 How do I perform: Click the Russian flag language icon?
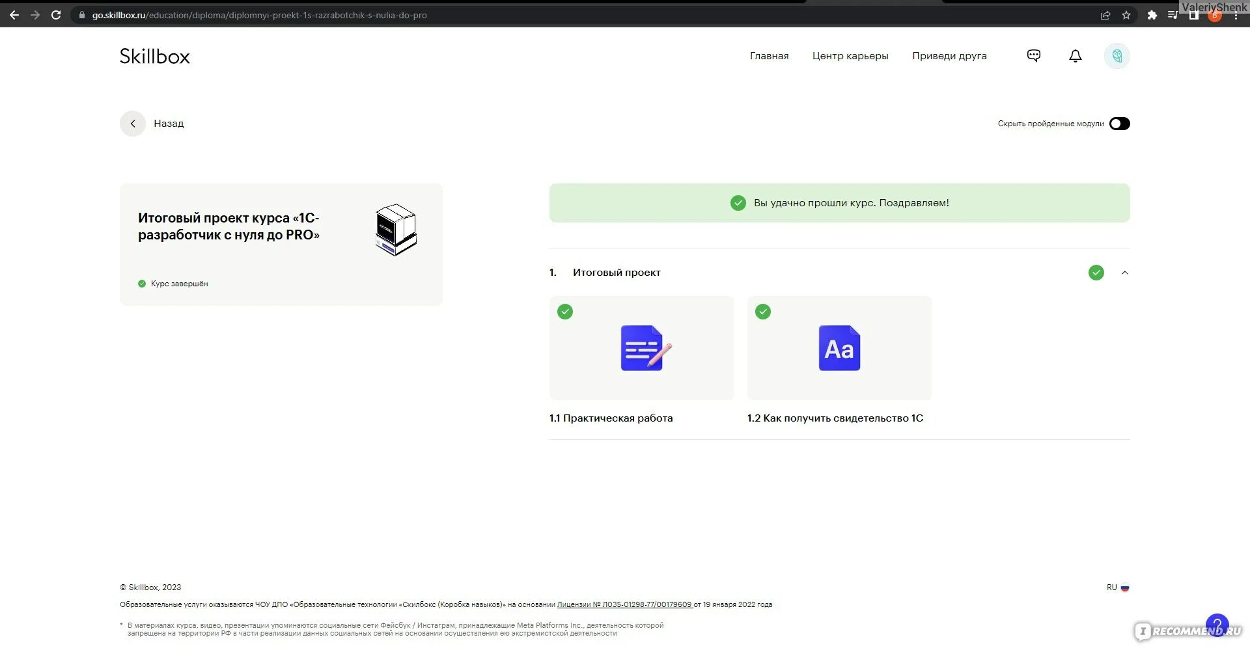coord(1125,587)
